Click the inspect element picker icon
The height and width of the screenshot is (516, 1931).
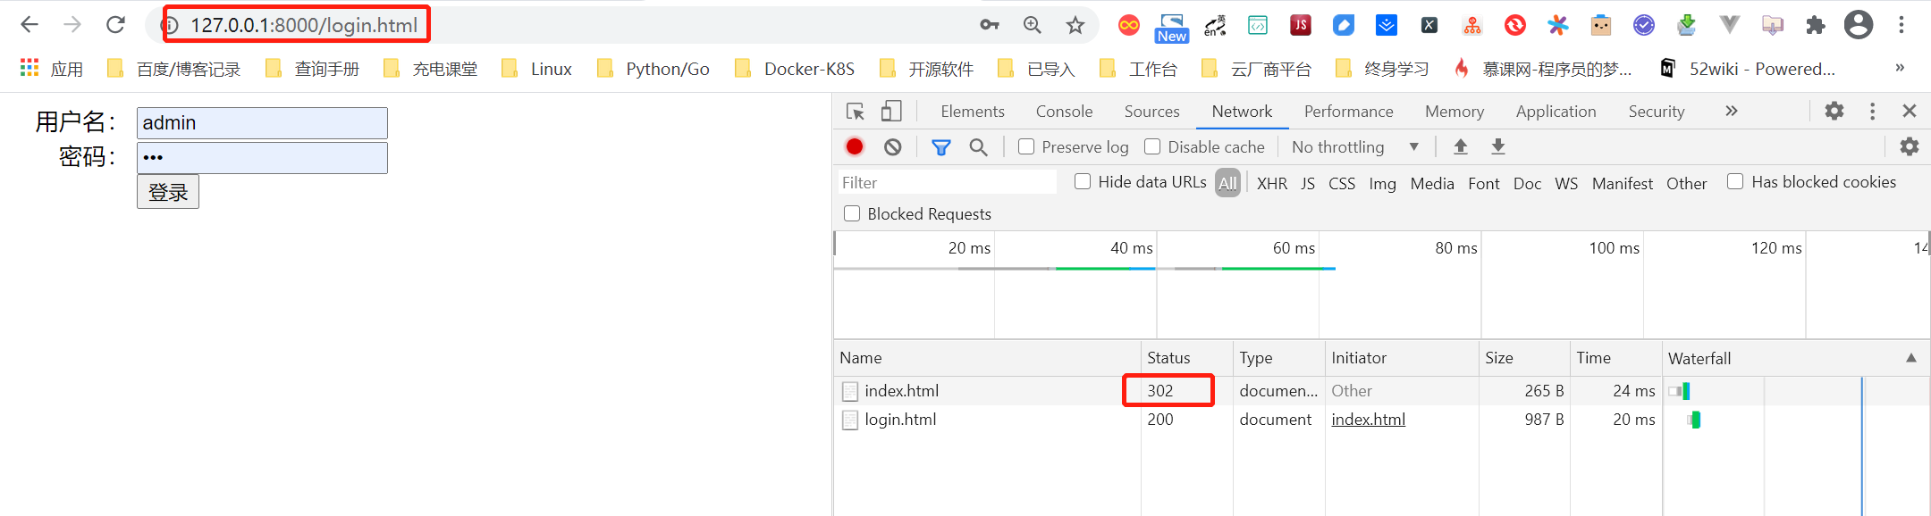point(856,112)
